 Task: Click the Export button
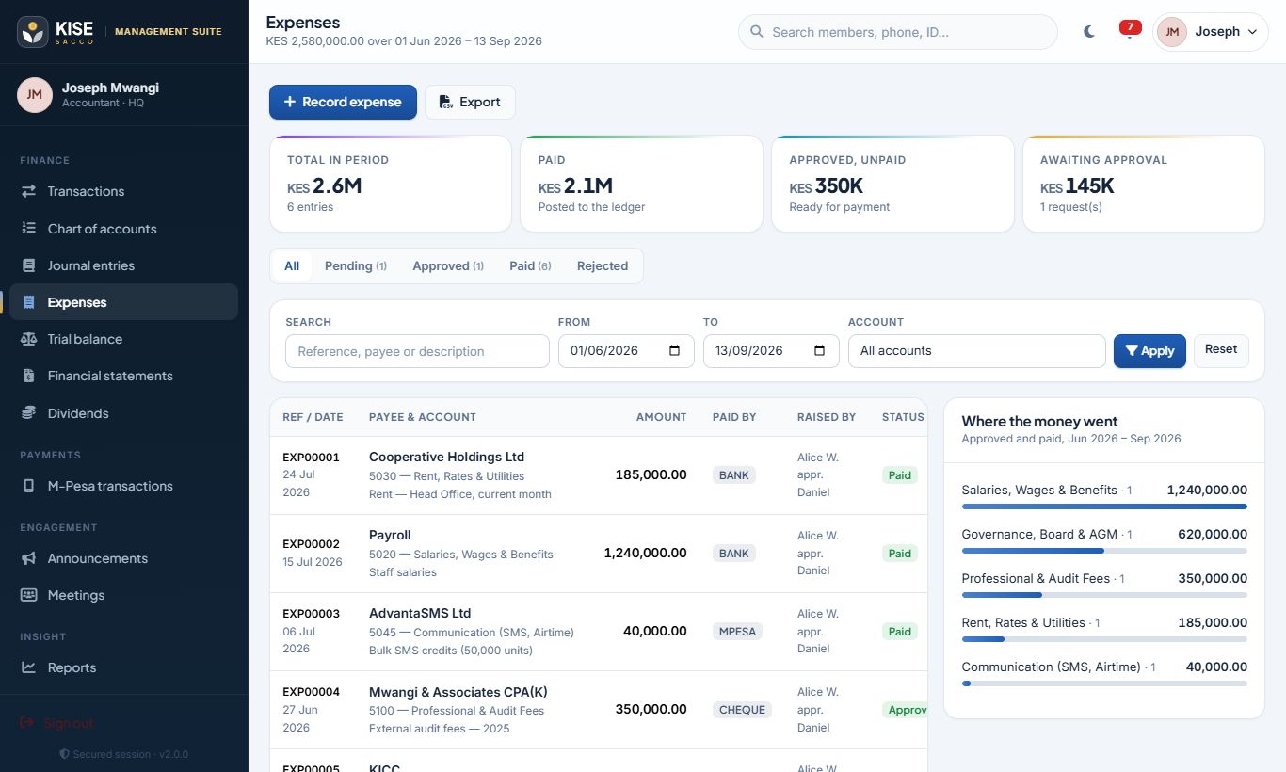tap(470, 102)
